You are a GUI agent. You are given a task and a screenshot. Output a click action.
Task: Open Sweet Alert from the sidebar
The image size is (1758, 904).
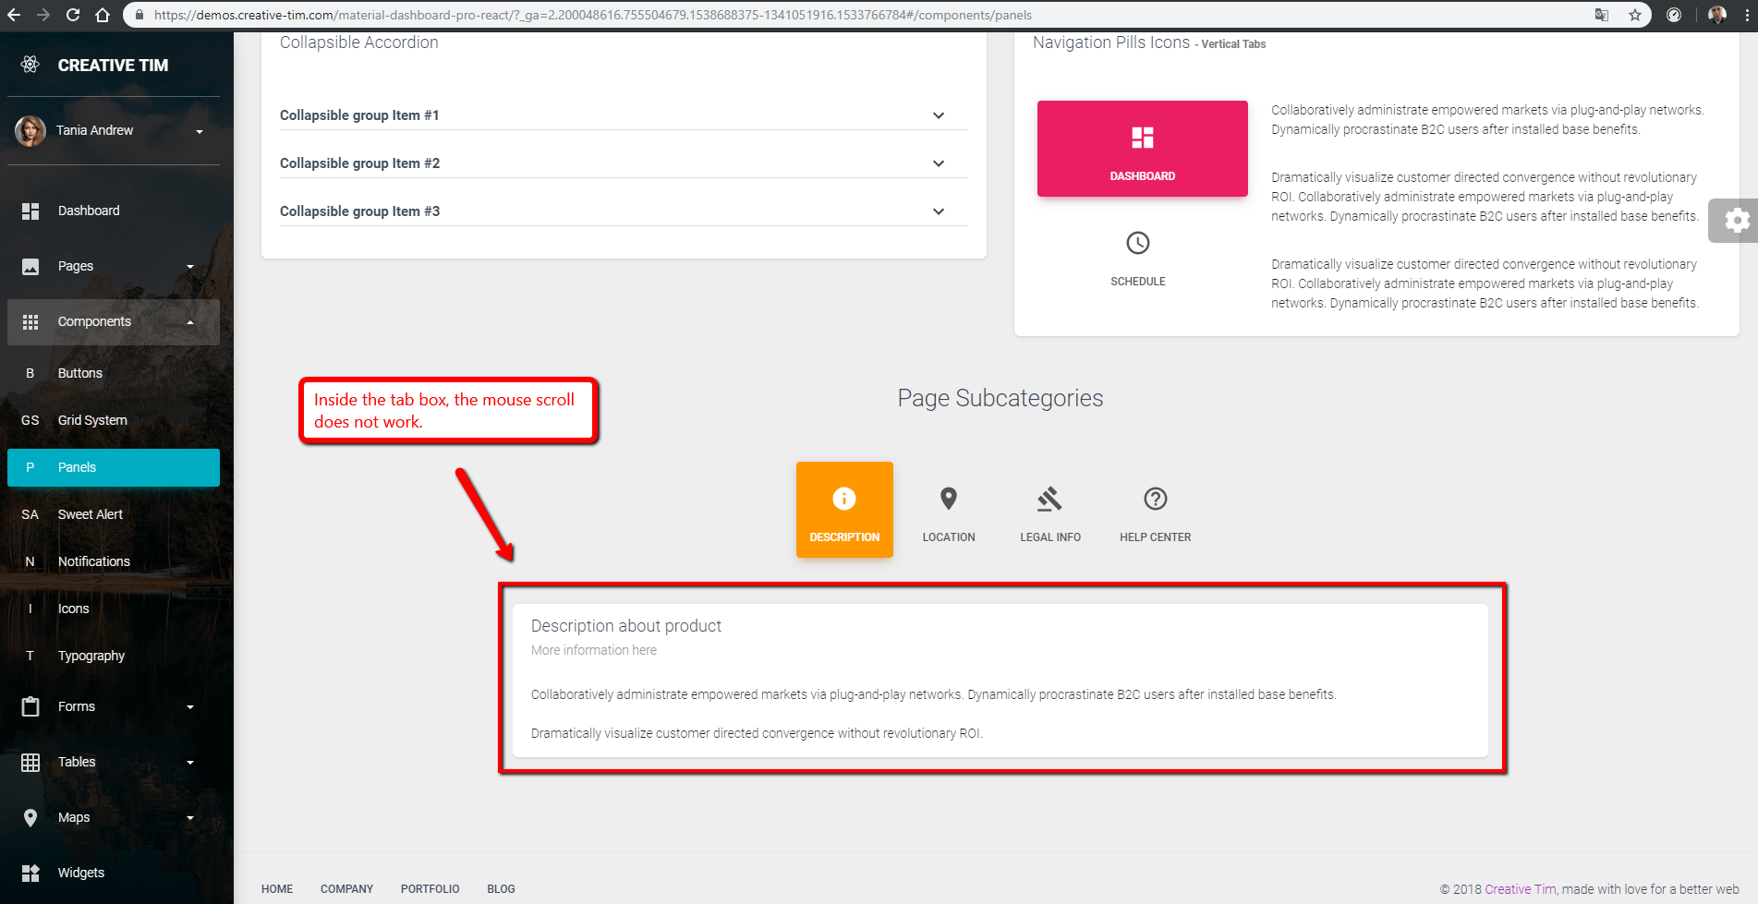click(90, 513)
